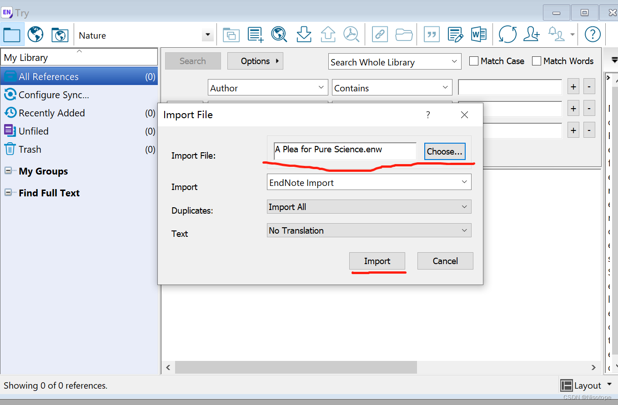The height and width of the screenshot is (405, 618).
Task: Select All References group
Action: click(79, 76)
